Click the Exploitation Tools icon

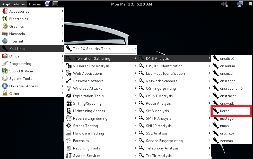pyautogui.click(x=68, y=96)
